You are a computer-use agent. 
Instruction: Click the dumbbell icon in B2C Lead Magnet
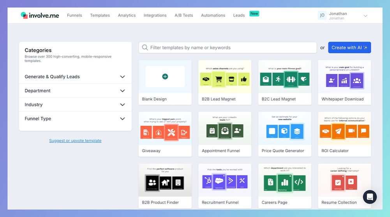click(291, 79)
